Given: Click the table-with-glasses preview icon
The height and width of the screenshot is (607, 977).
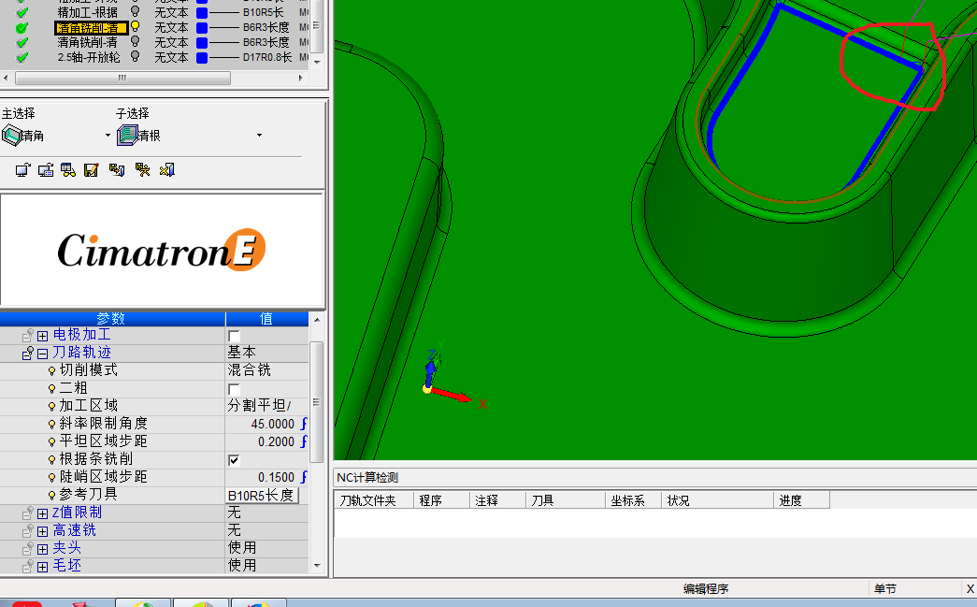Looking at the screenshot, I should (68, 170).
